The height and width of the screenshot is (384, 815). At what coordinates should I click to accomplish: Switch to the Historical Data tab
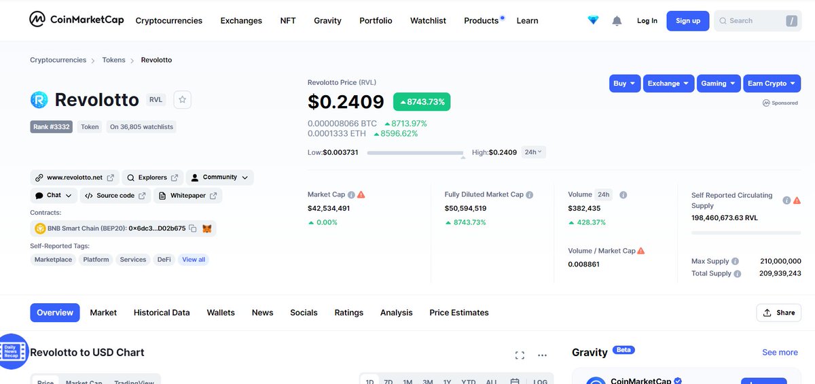pyautogui.click(x=162, y=313)
